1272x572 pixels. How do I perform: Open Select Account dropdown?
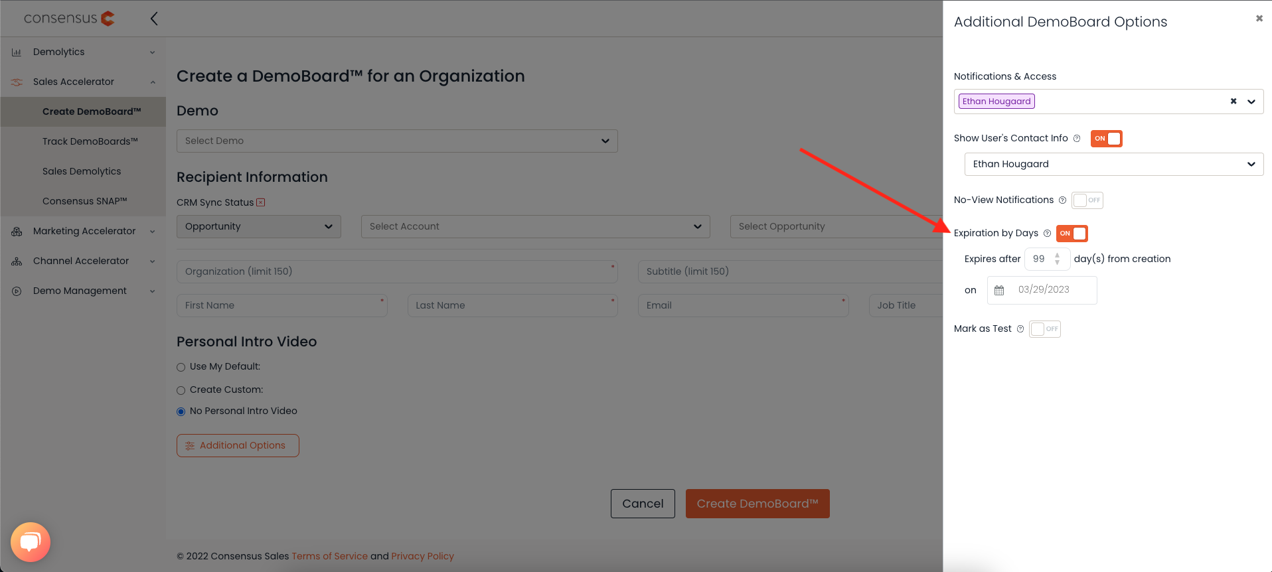(x=536, y=226)
